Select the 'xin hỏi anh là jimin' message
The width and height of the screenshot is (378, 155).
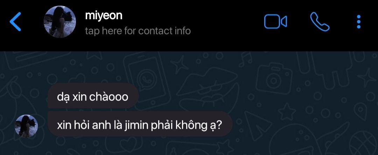tap(140, 125)
